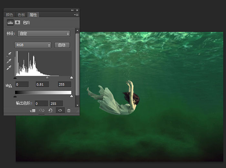Click output levels field showing 255
Screen dimensions: 226x168
(x=56, y=103)
